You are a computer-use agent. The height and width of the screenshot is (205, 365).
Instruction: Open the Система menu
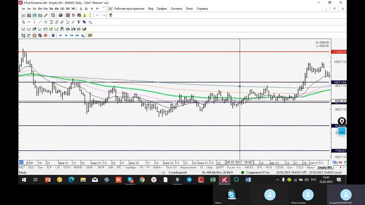pyautogui.click(x=176, y=9)
